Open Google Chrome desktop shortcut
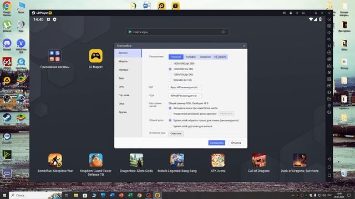355x199 pixels. (x=7, y=8)
